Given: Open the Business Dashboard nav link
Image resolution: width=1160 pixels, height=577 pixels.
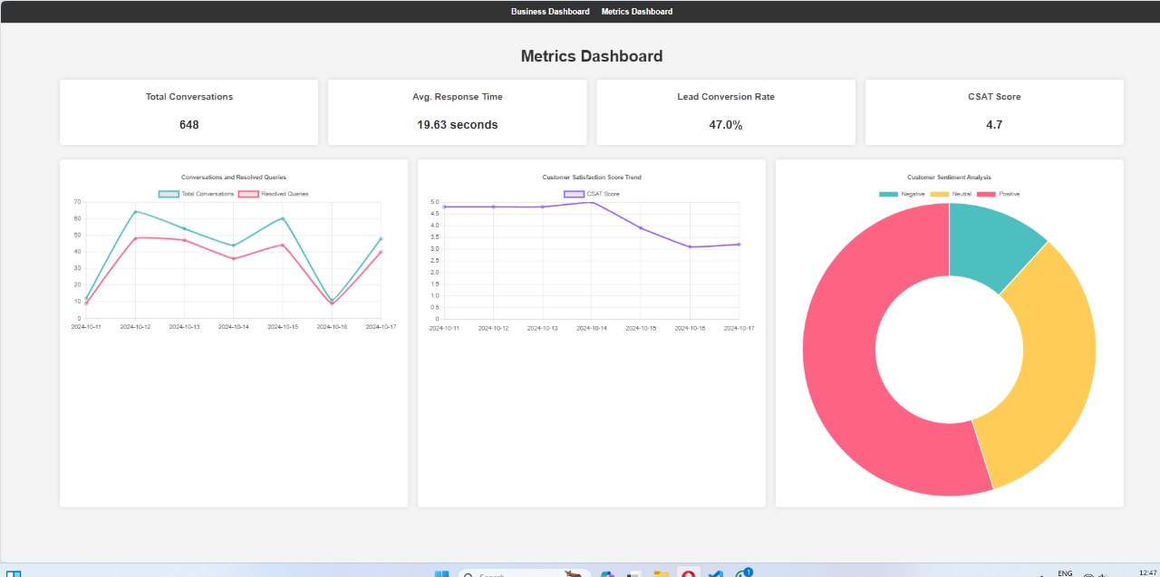Looking at the screenshot, I should coord(550,12).
